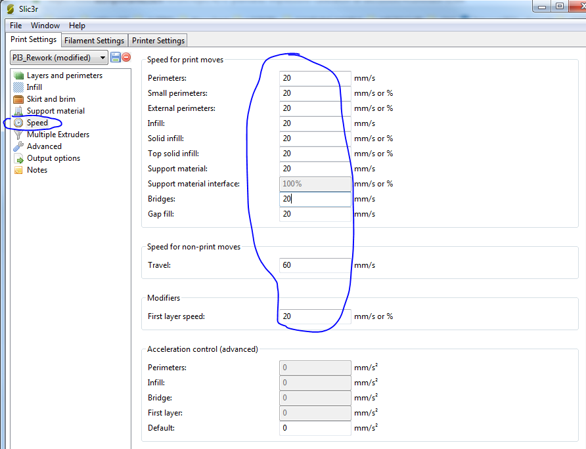Click the 'External perimeters:' label
The image size is (586, 449).
pyautogui.click(x=181, y=108)
